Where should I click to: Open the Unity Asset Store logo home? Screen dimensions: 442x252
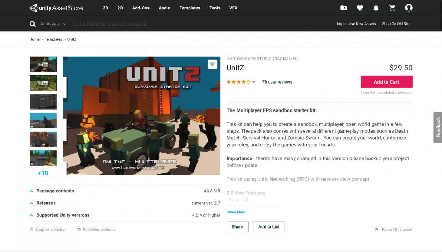point(56,8)
